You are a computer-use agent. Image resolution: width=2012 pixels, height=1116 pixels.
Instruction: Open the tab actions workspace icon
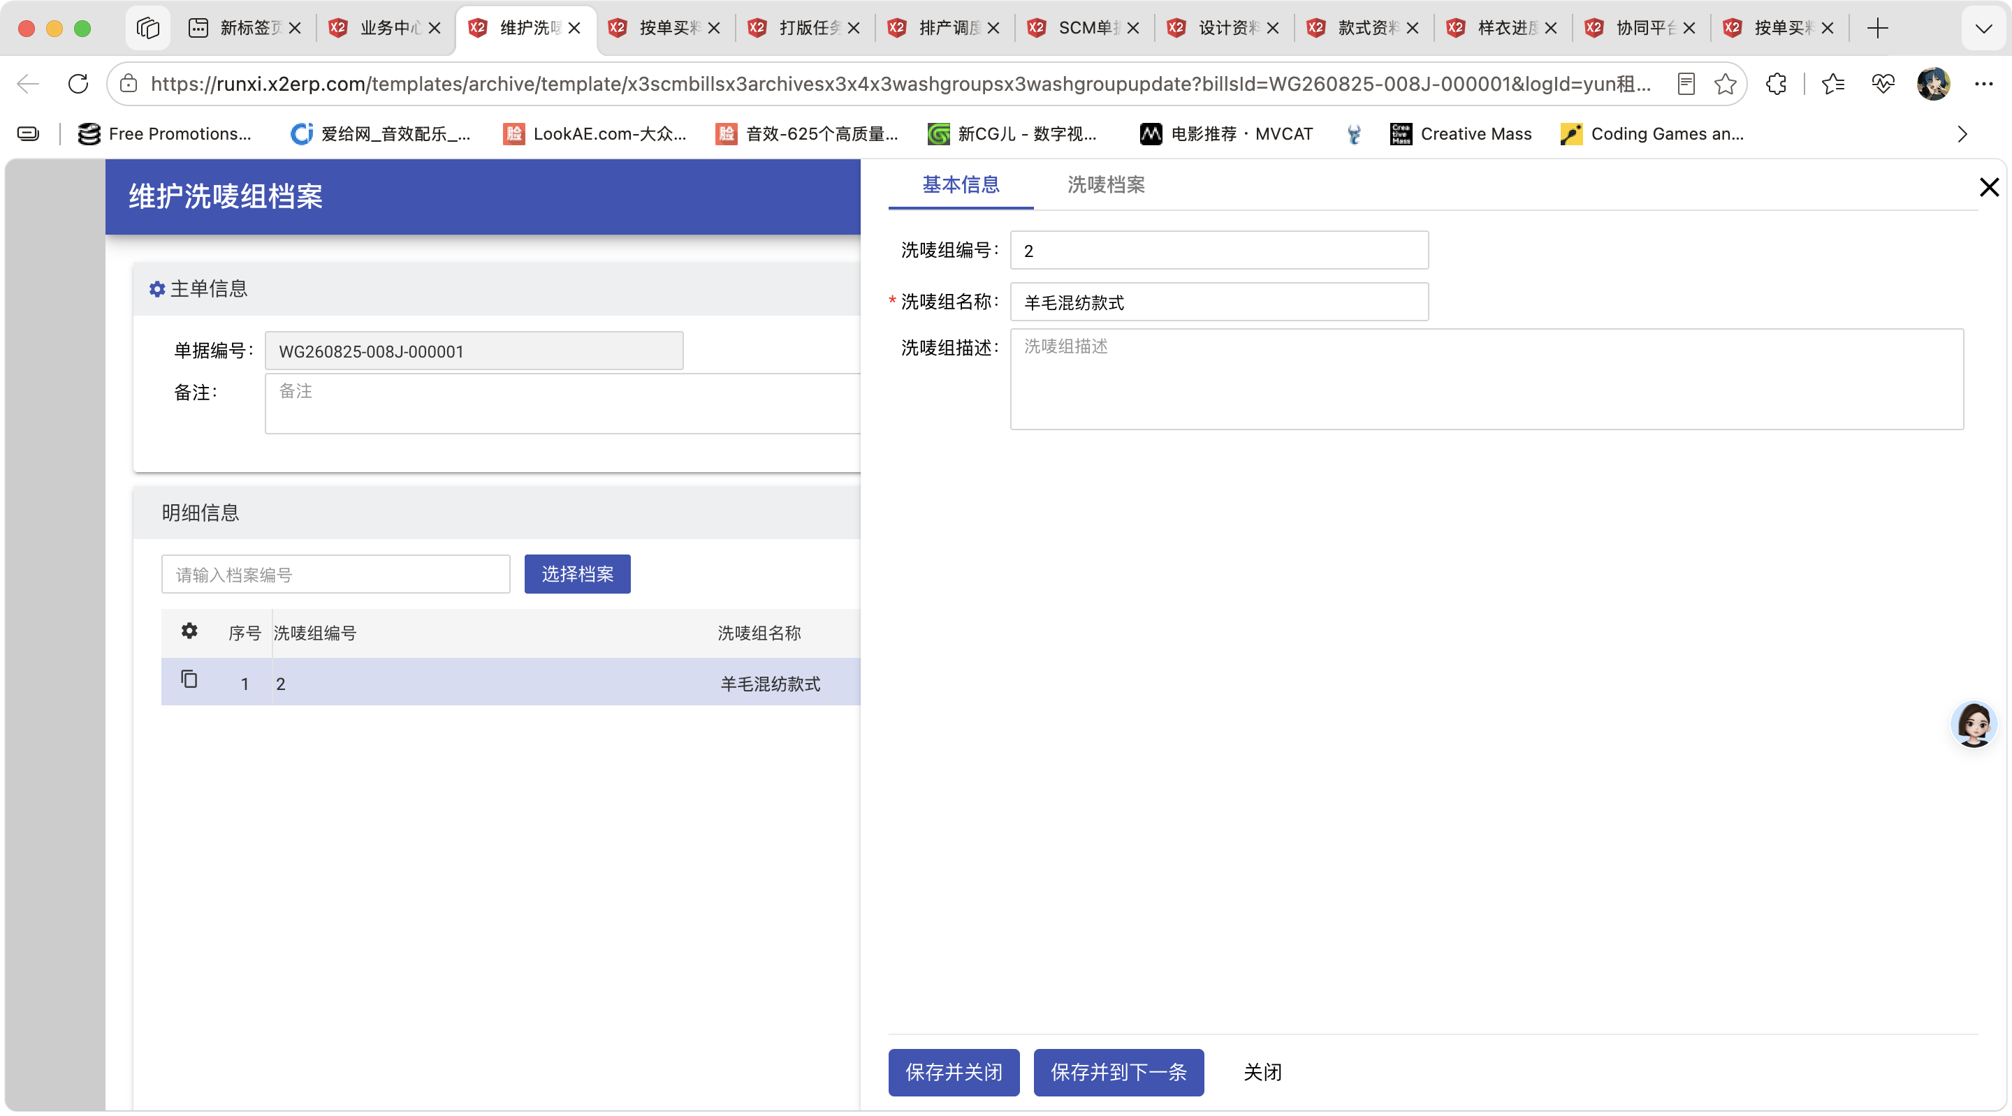pyautogui.click(x=147, y=28)
